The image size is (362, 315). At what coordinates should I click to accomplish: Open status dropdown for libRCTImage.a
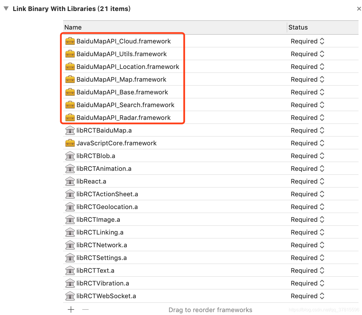tap(308, 219)
